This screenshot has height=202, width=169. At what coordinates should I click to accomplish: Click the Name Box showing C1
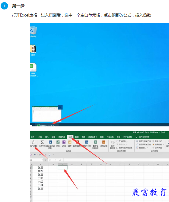(x=36, y=160)
